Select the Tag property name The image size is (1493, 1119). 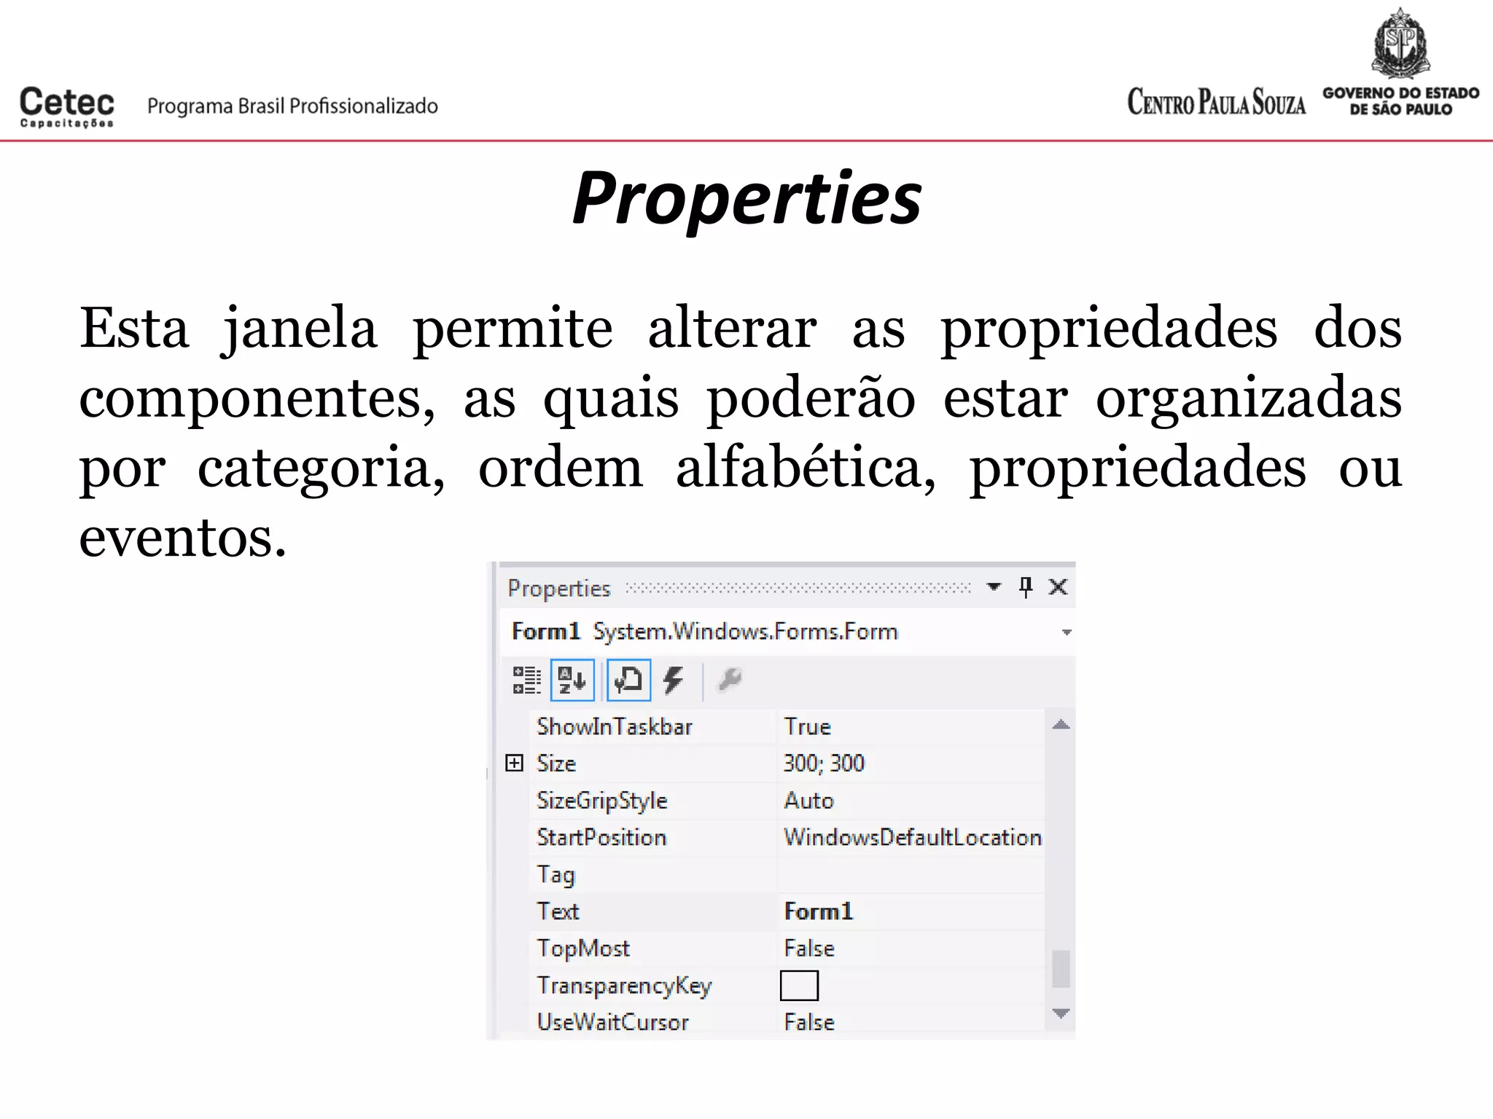click(556, 876)
